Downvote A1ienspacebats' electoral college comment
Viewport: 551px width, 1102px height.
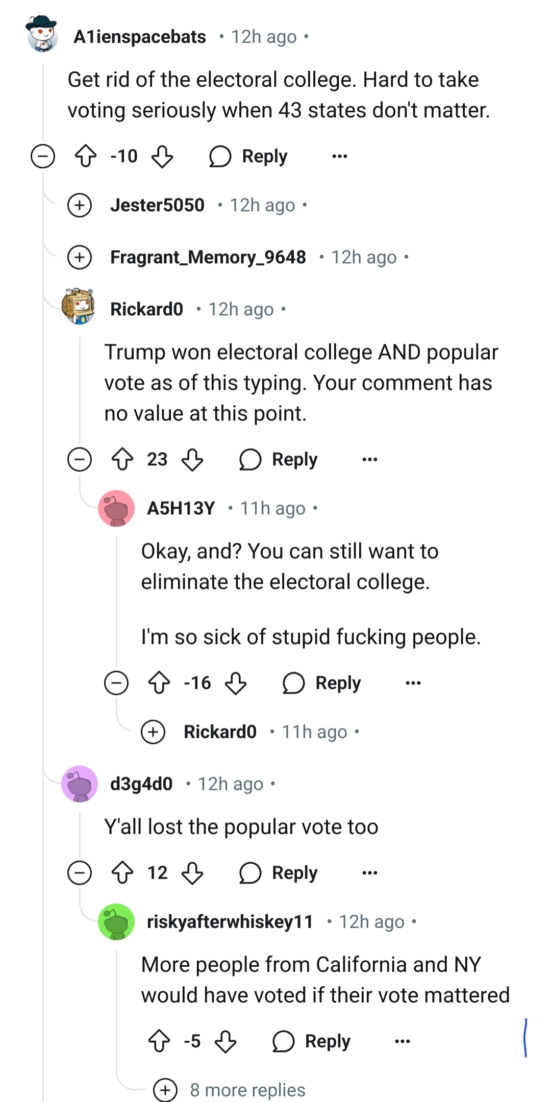(x=162, y=156)
